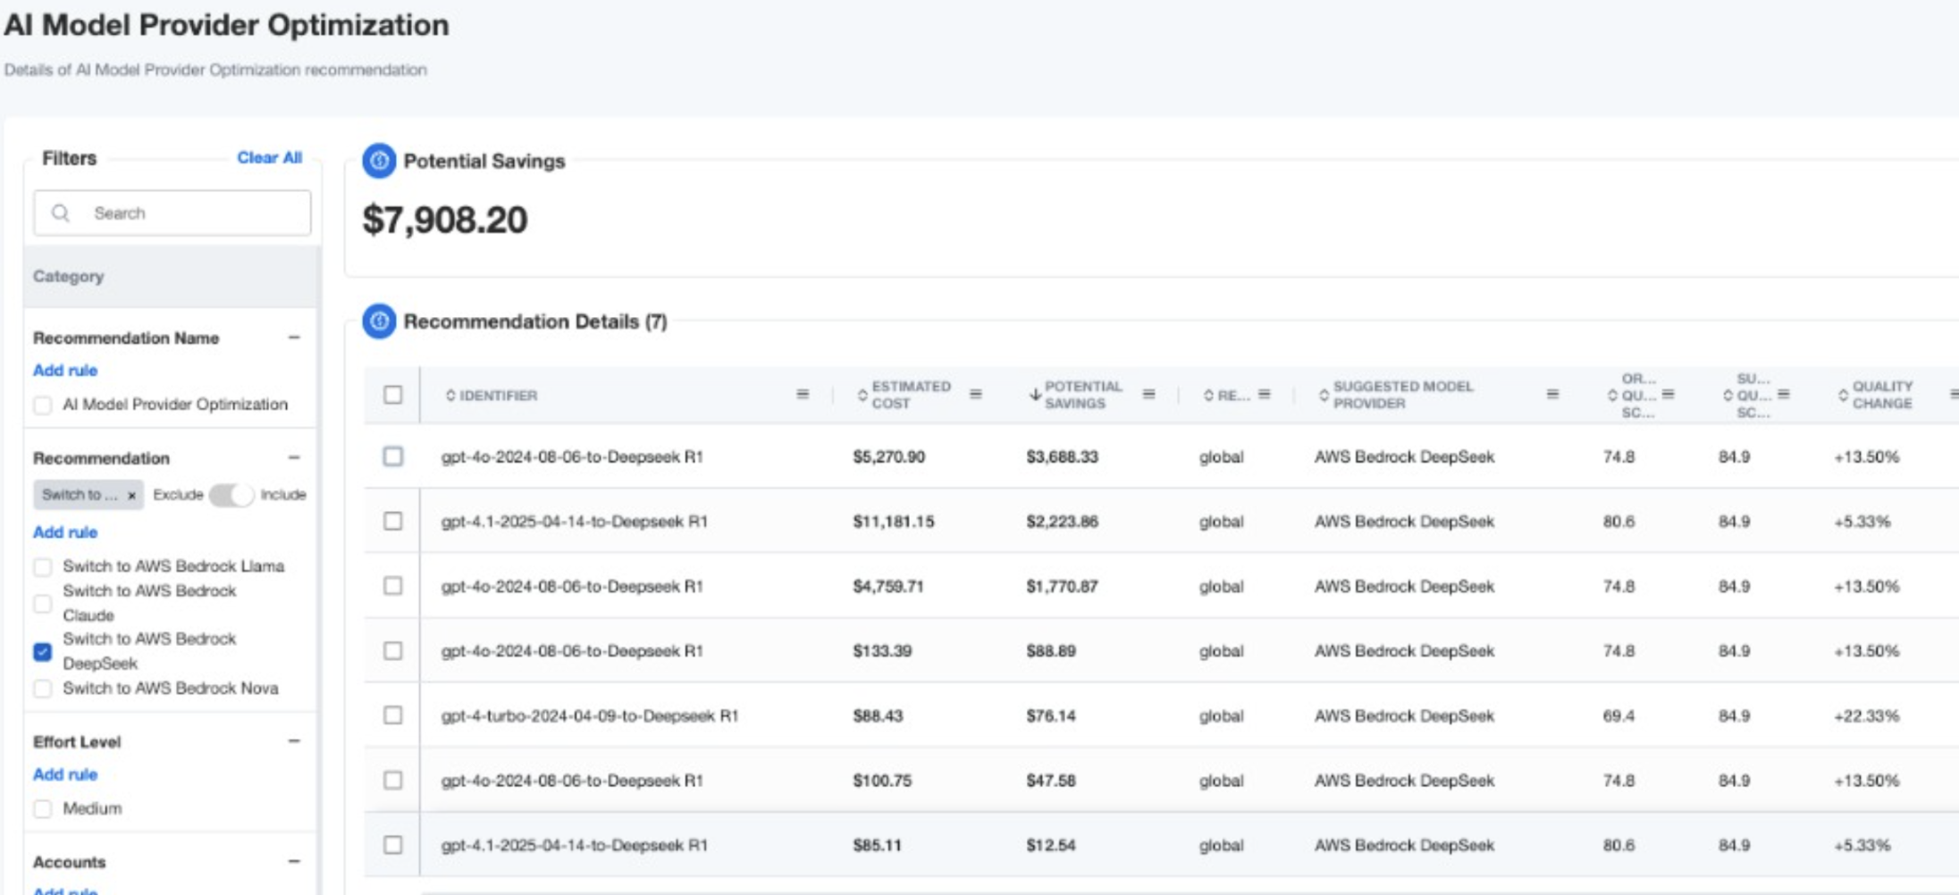1959x895 pixels.
Task: Check the row with $1,770.87 savings
Action: click(392, 586)
